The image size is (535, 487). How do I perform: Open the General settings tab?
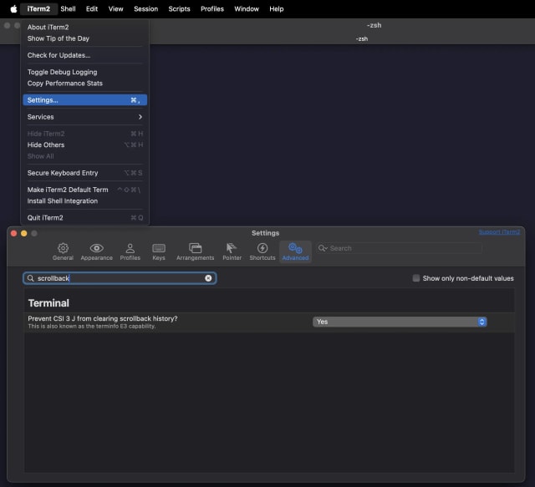[x=63, y=251]
